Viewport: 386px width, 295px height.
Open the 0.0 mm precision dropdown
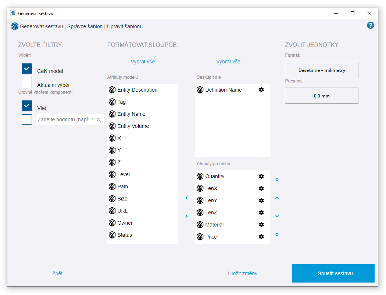point(321,96)
